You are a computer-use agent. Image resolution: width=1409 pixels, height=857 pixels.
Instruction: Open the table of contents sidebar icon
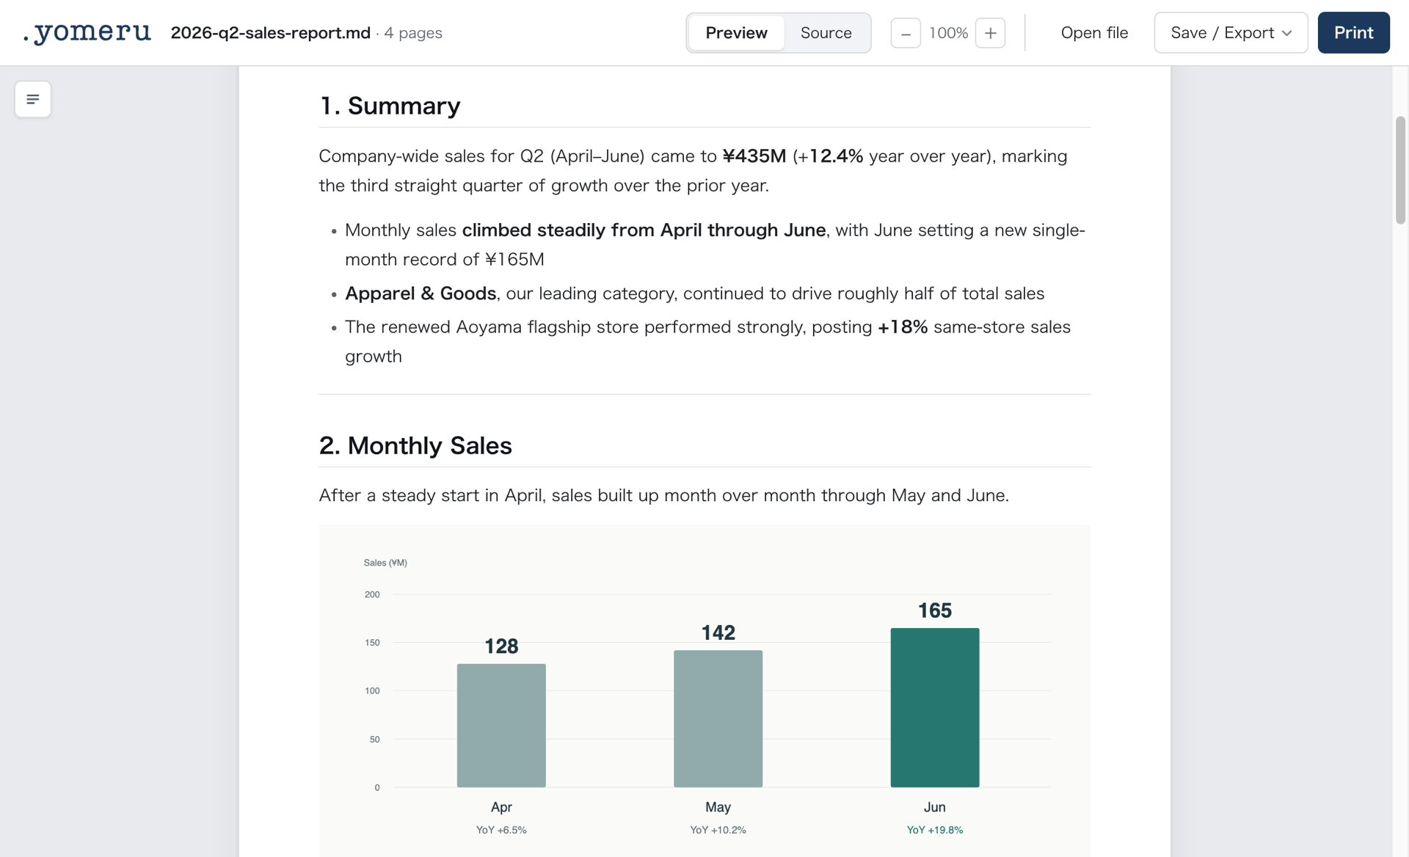click(33, 99)
